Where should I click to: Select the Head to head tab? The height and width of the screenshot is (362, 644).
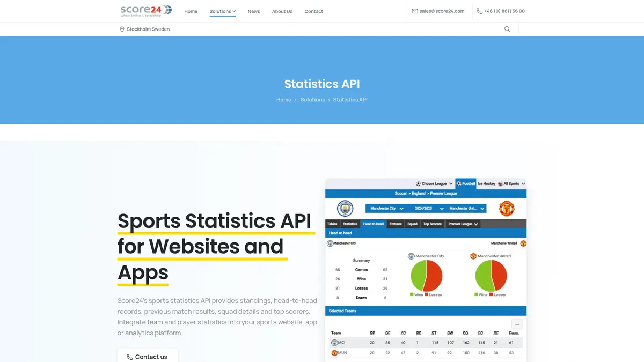point(374,224)
